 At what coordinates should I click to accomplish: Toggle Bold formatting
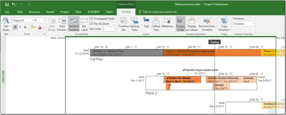[x=15, y=27]
